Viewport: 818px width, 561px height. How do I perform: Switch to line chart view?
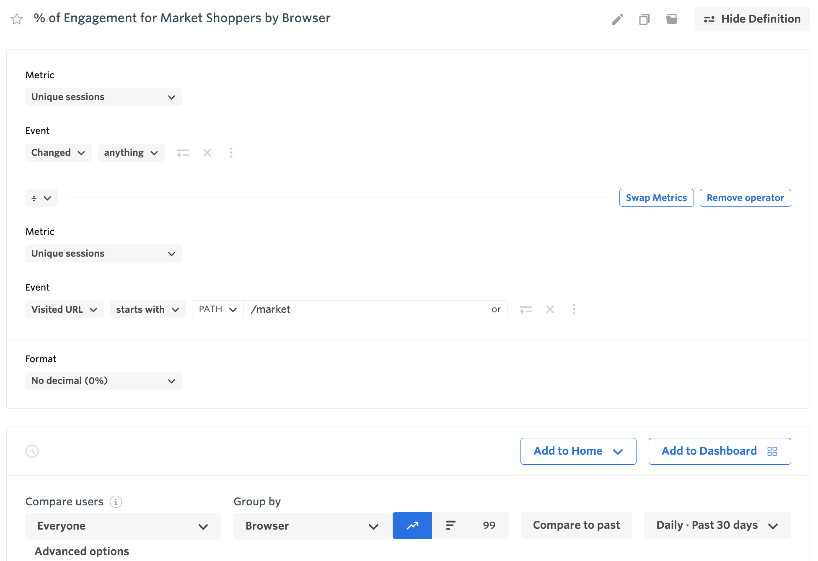click(x=412, y=525)
